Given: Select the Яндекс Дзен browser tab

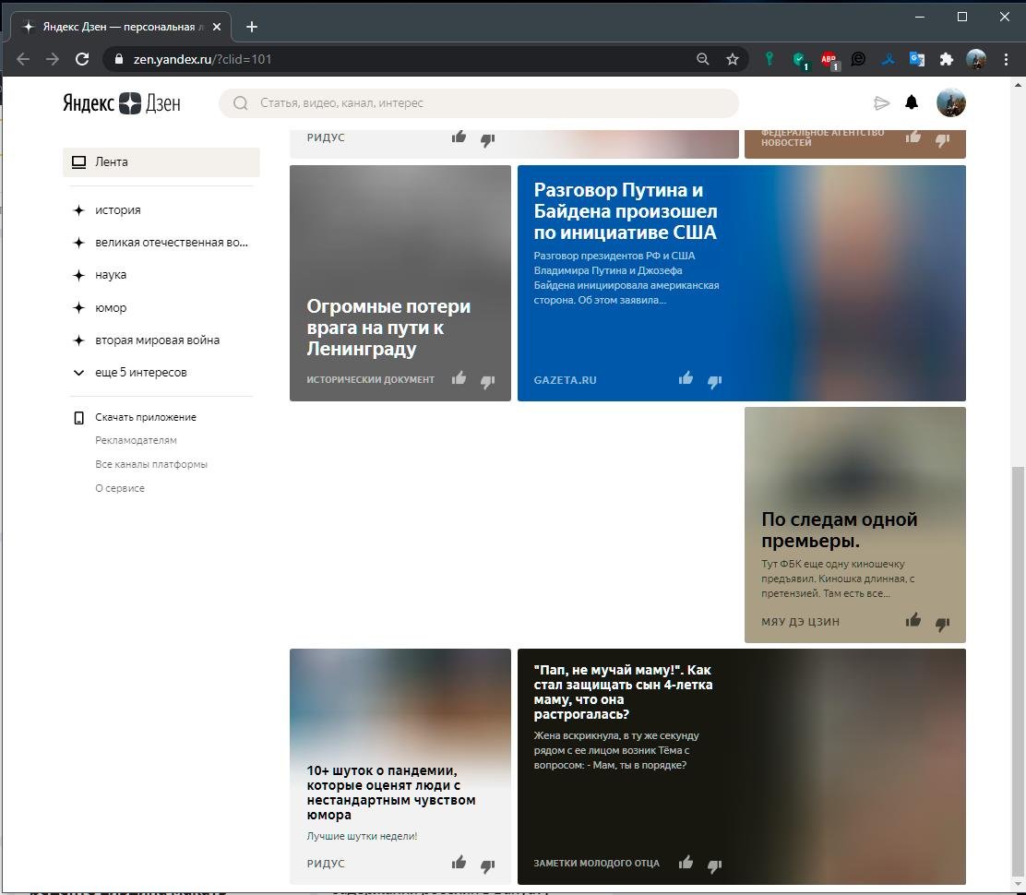Looking at the screenshot, I should [x=121, y=27].
